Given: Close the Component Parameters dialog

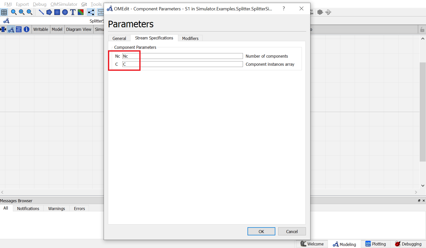Looking at the screenshot, I should 301,9.
